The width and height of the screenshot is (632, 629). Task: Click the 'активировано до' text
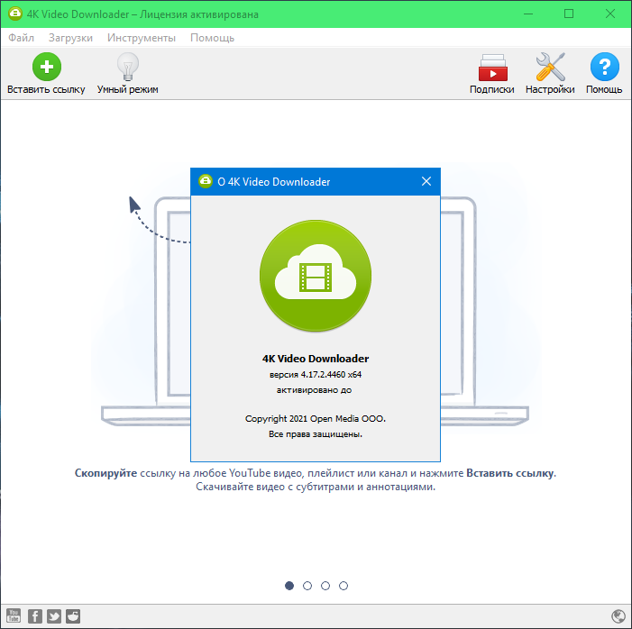(314, 390)
